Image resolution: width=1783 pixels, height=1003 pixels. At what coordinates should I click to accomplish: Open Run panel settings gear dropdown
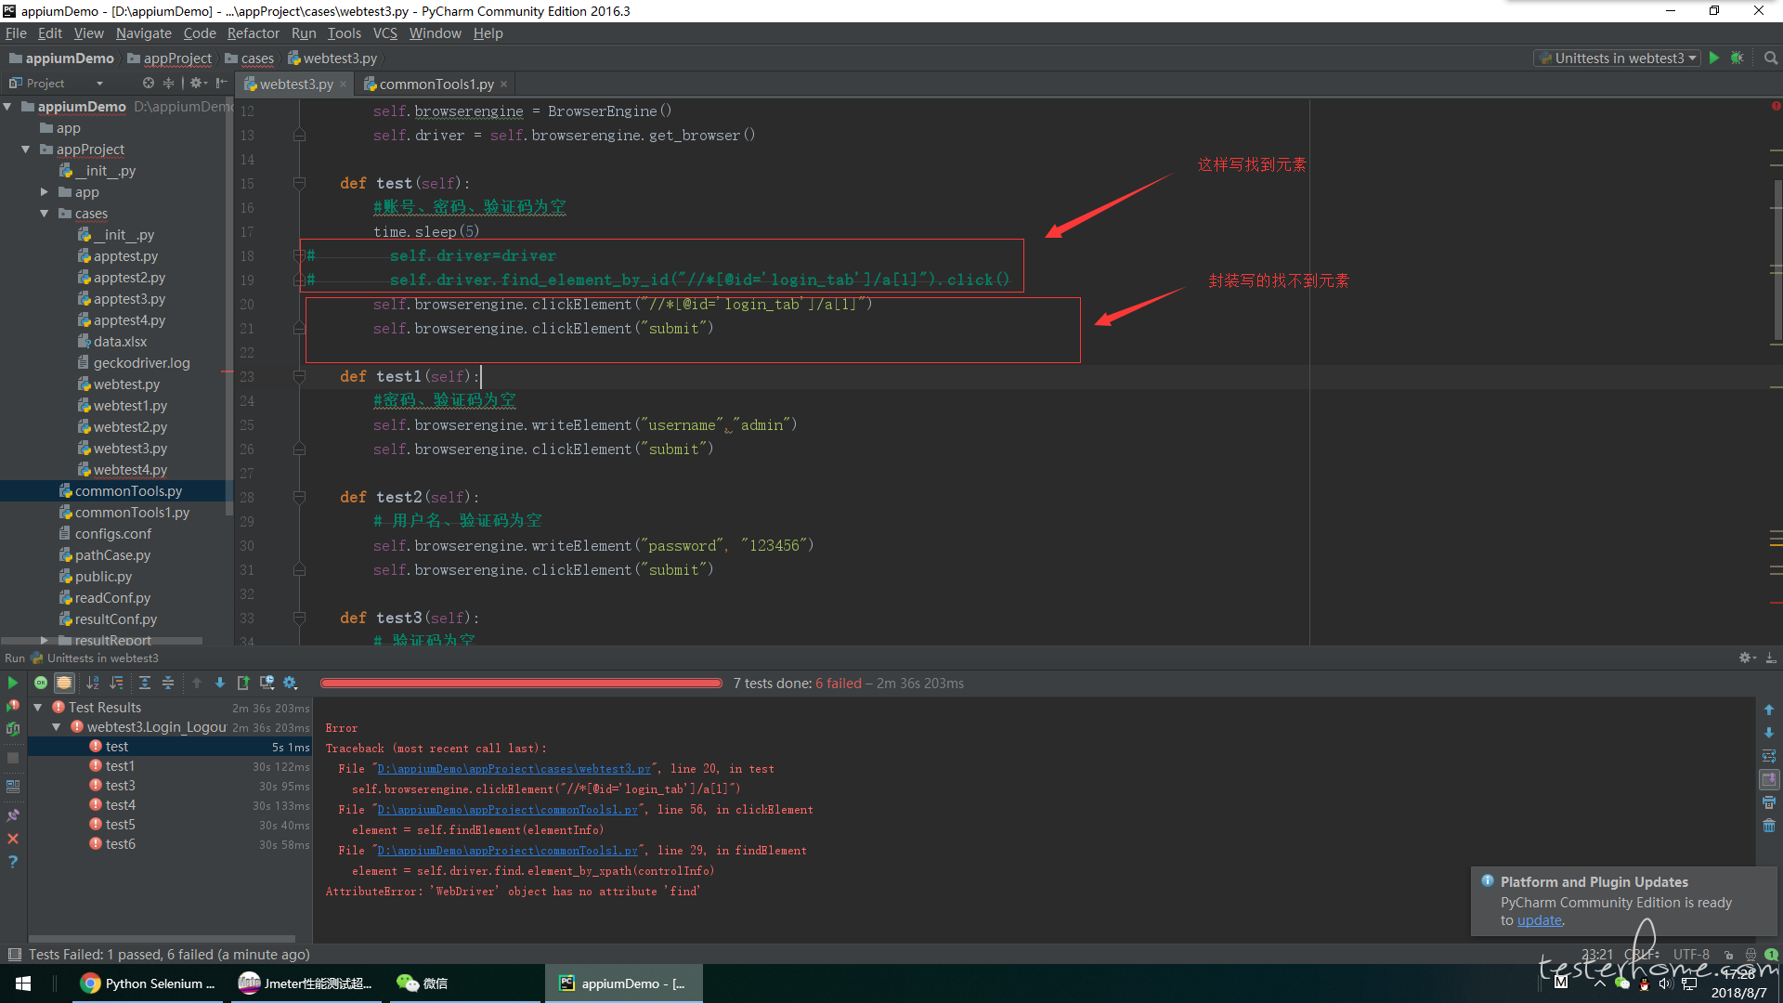tap(1747, 658)
